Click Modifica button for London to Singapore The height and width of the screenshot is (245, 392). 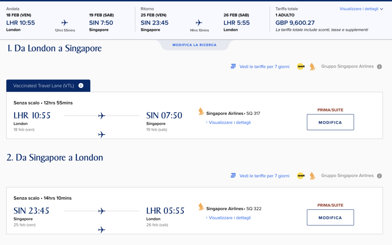pos(330,122)
